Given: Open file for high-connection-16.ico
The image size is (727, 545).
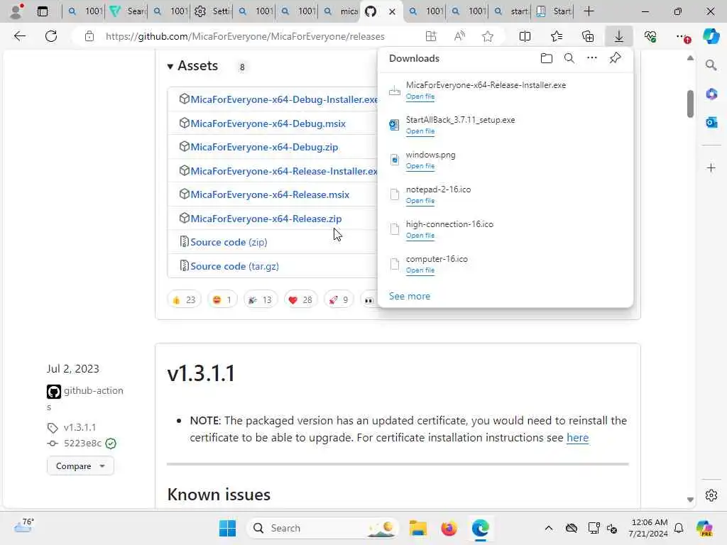Looking at the screenshot, I should pyautogui.click(x=420, y=236).
